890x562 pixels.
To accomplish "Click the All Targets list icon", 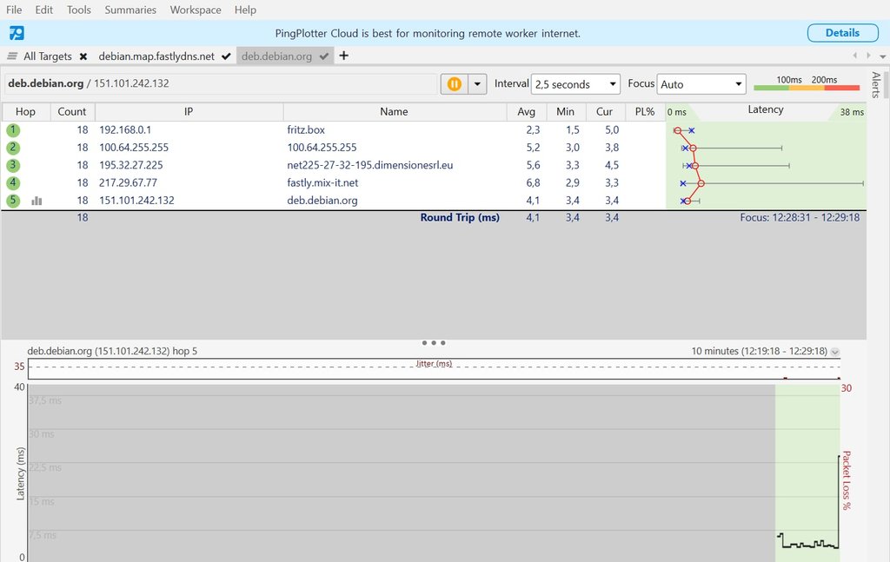I will tap(12, 56).
